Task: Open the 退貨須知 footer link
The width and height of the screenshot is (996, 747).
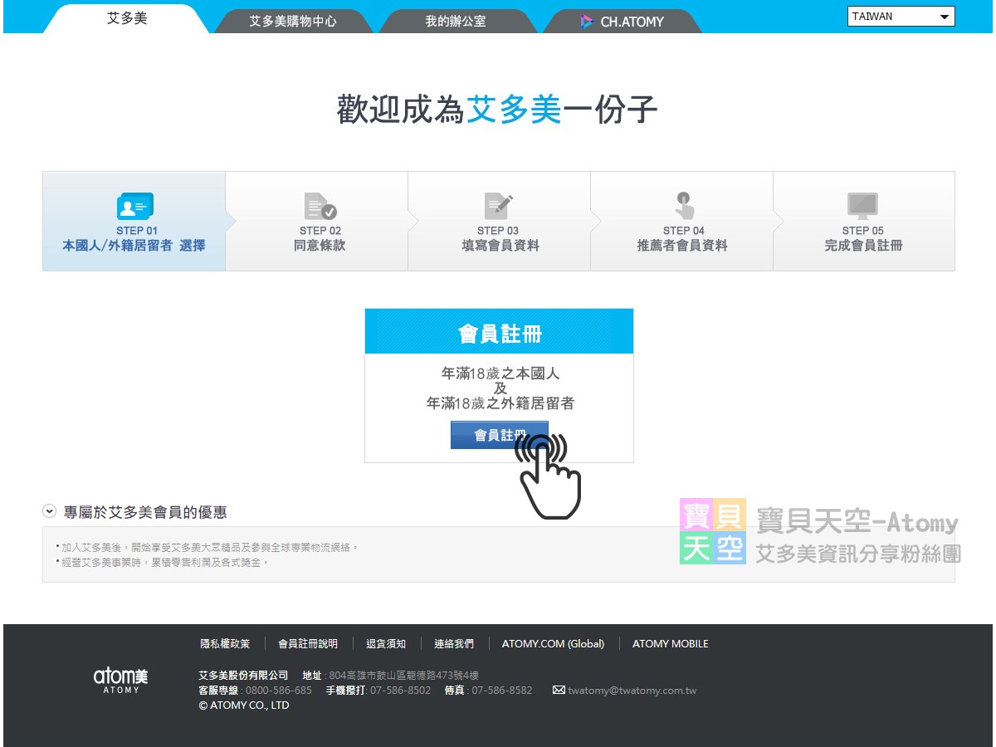Action: [x=386, y=644]
